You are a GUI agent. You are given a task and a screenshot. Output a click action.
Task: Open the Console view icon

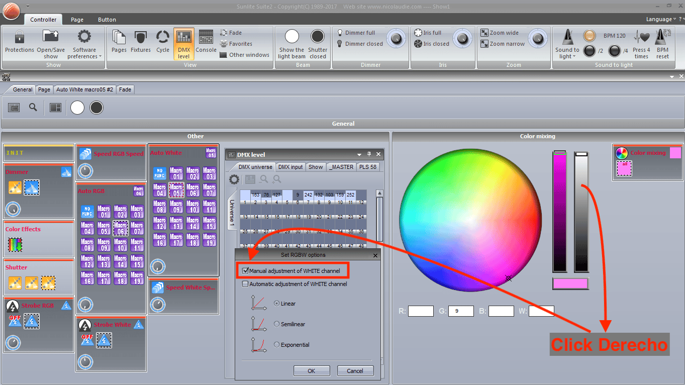click(x=206, y=37)
